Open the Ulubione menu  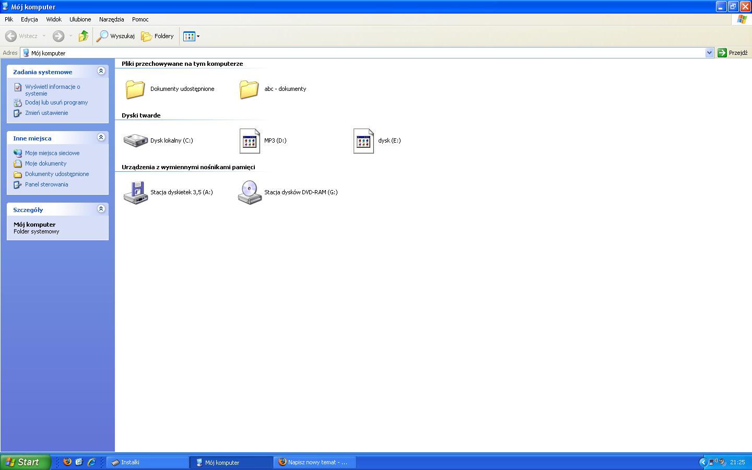pos(80,19)
